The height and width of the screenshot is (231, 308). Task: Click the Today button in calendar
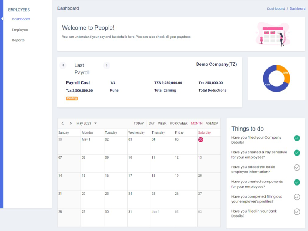(139, 124)
